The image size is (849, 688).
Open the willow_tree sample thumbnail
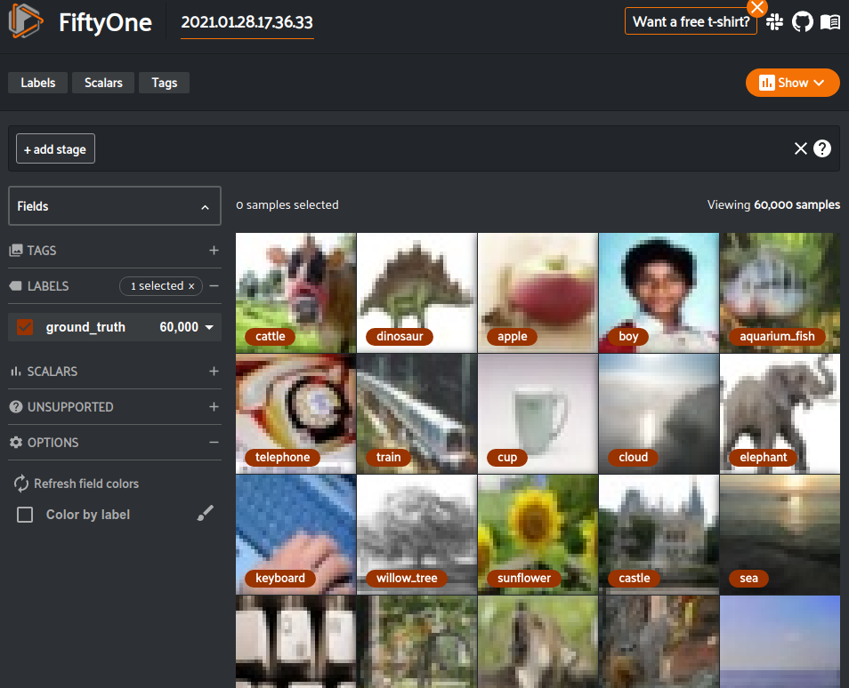point(416,534)
